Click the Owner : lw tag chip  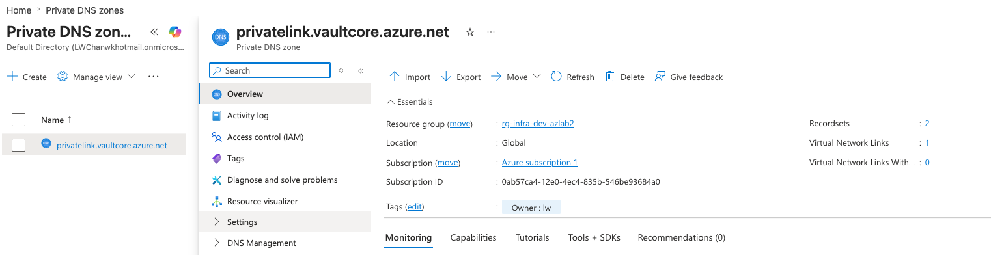(531, 208)
